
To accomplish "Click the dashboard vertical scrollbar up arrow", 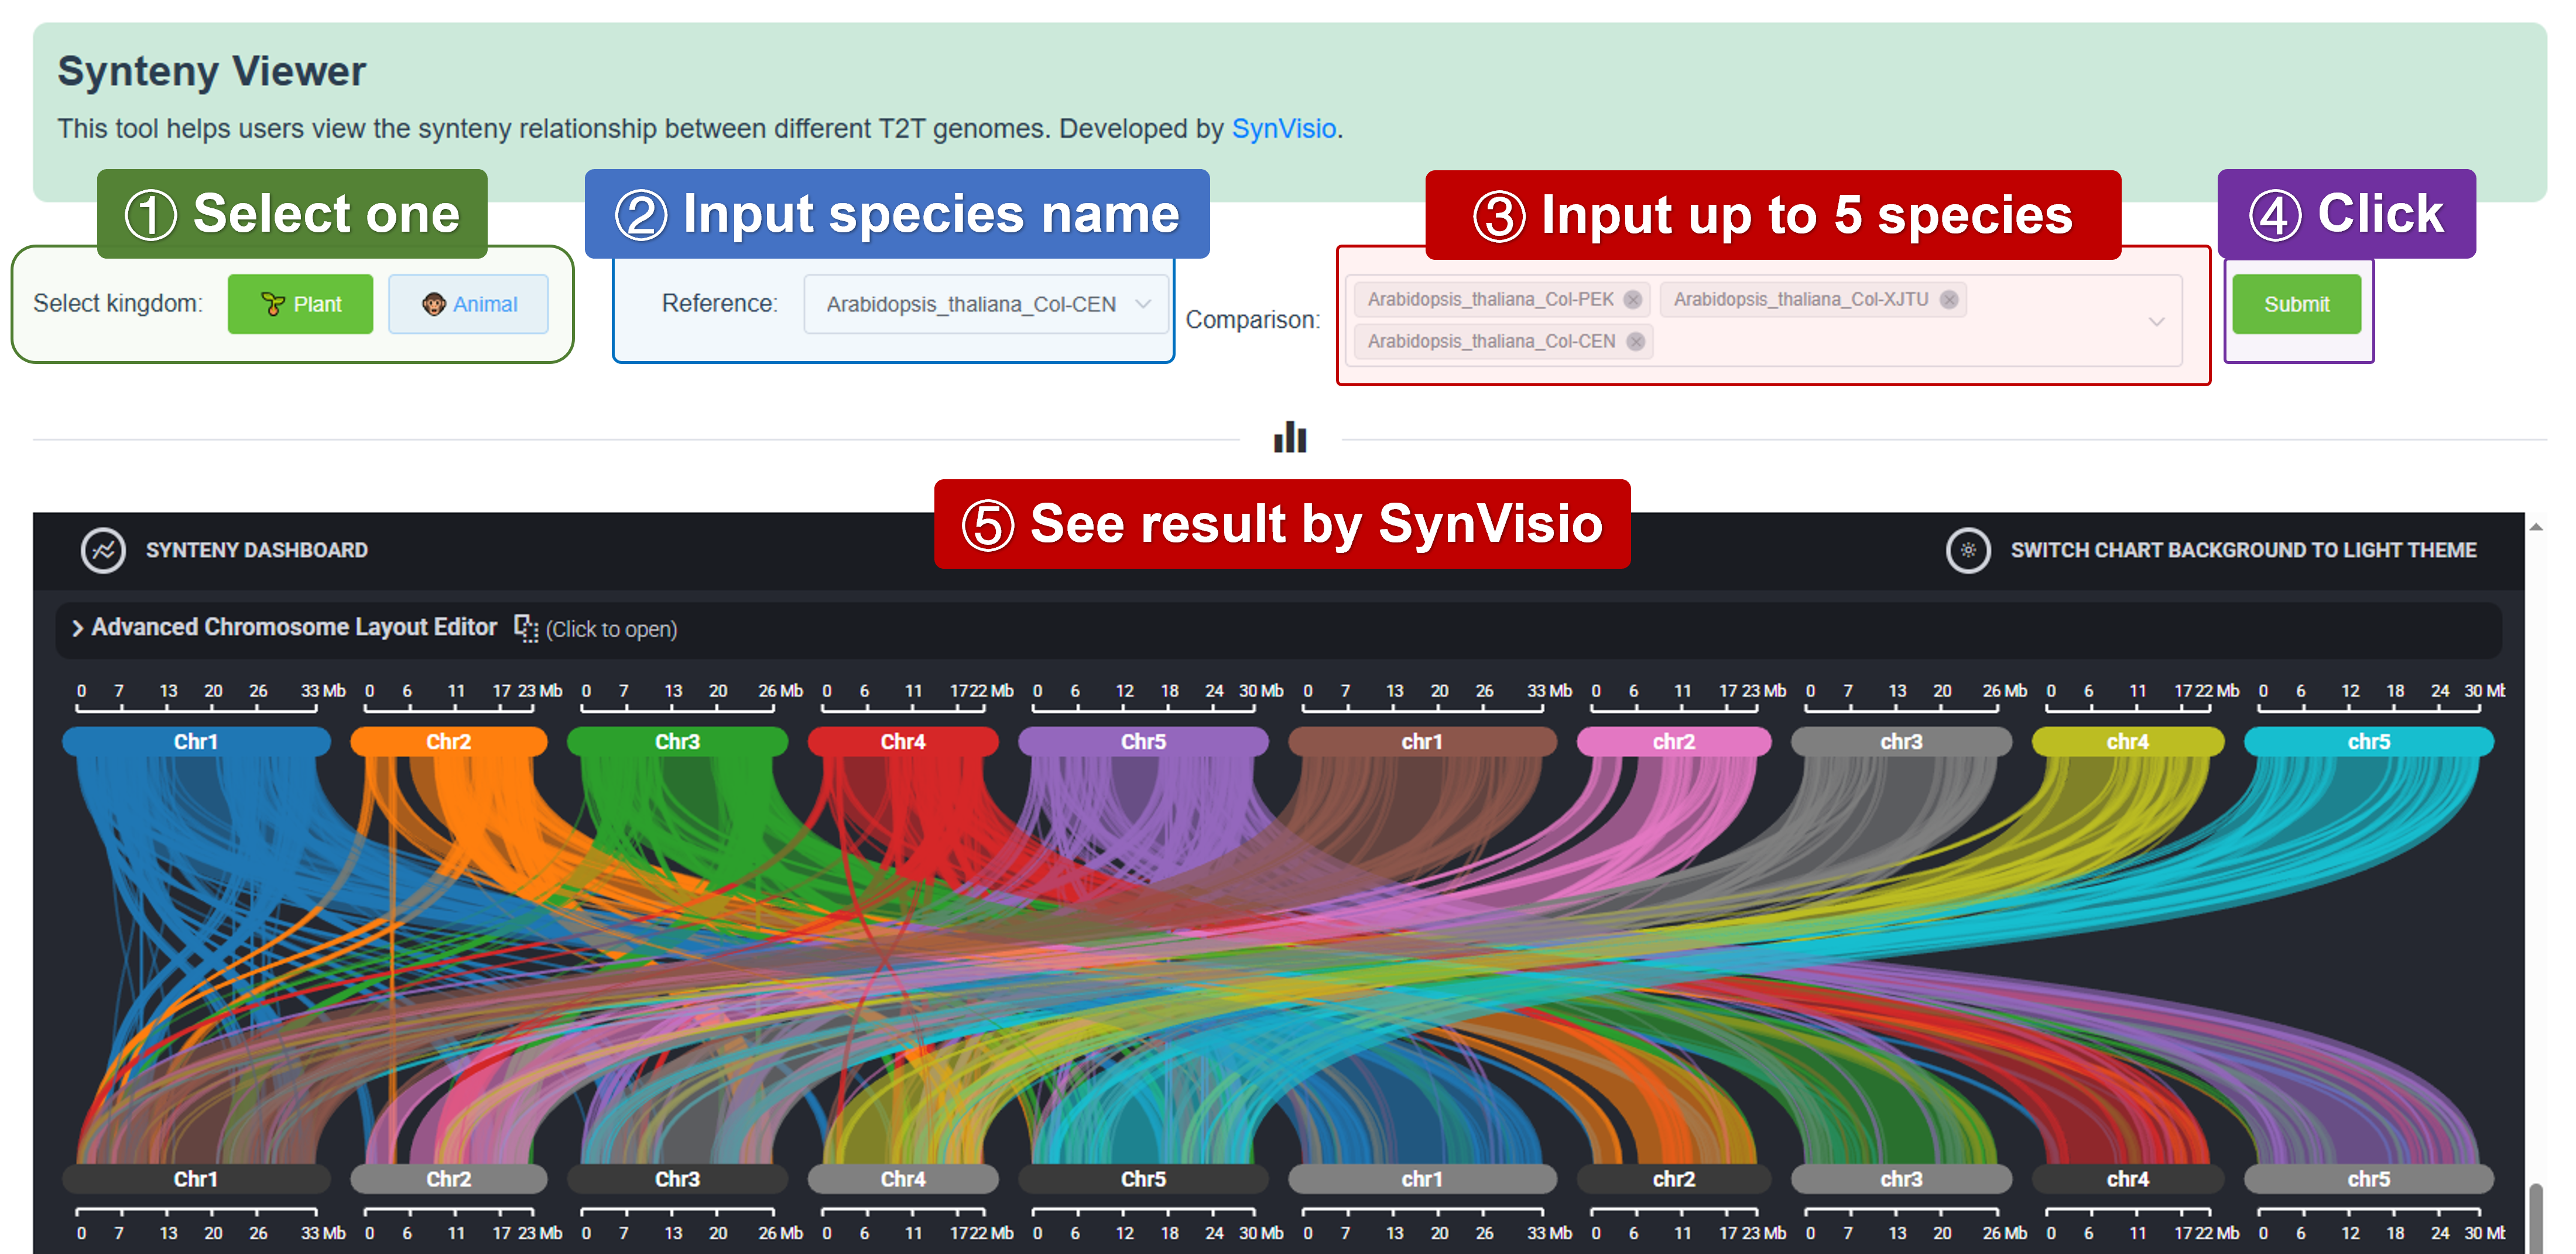I will (2535, 527).
